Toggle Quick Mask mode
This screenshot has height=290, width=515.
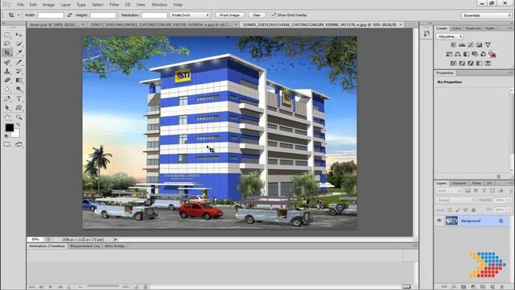(7, 144)
